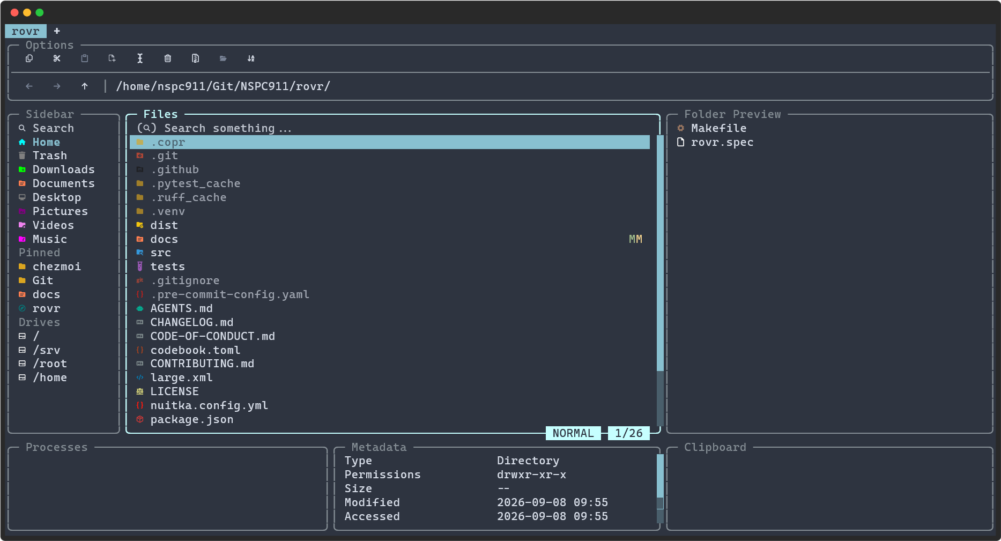
Task: Open Trash in the sidebar
Action: point(64,155)
